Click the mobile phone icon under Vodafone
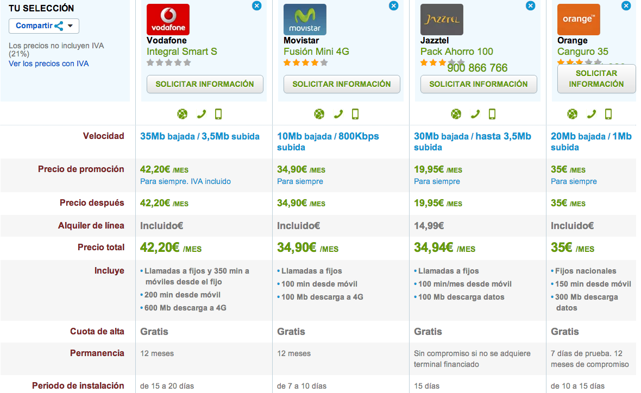Screen dimensions: 641x393 [x=218, y=114]
